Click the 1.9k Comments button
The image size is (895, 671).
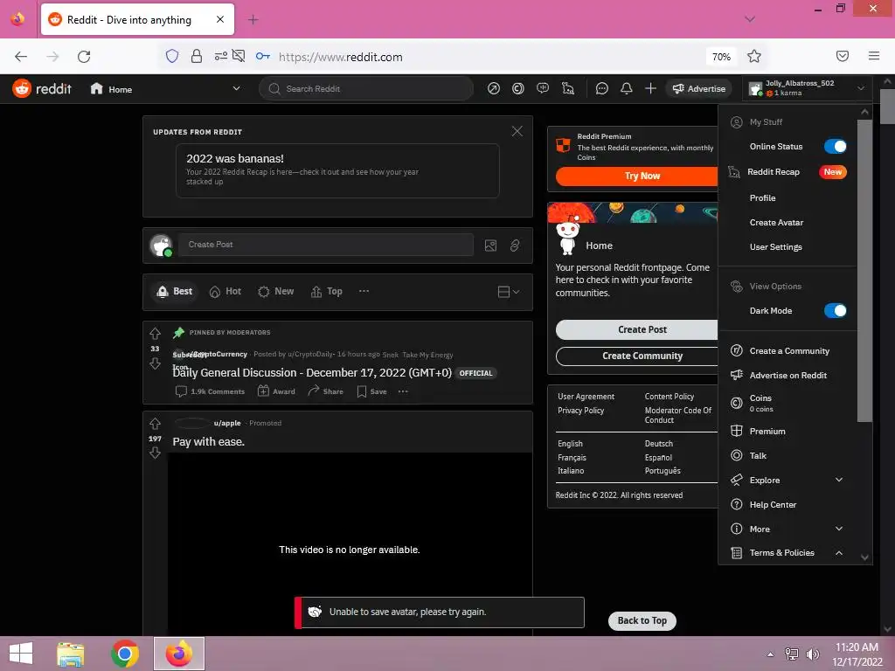[210, 391]
